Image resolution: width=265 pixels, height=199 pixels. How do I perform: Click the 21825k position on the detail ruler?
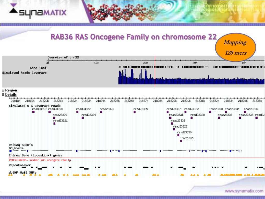point(115,101)
